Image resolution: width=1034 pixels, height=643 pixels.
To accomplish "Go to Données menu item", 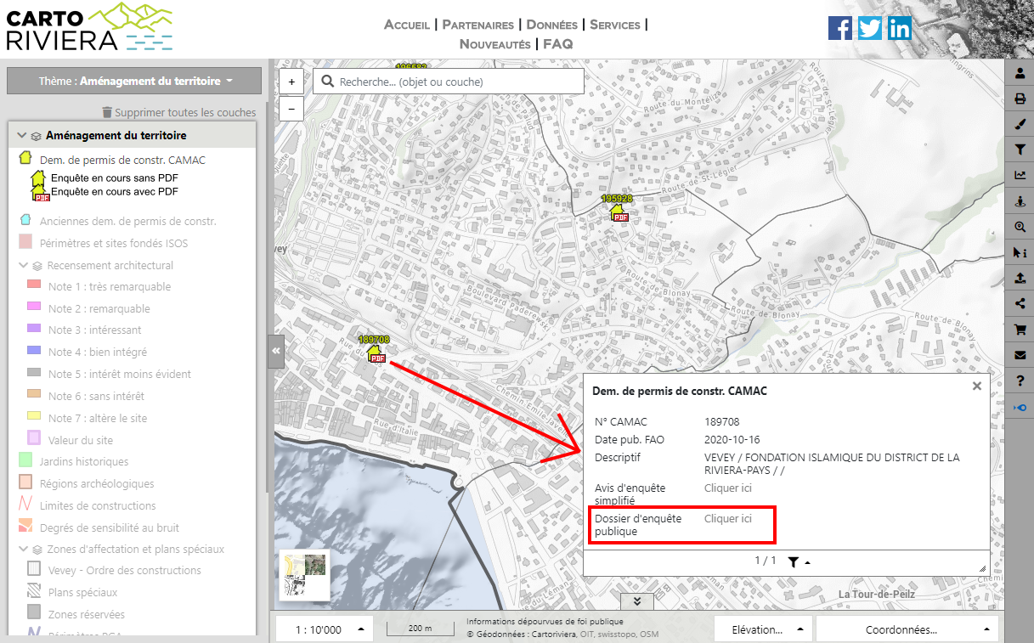I will point(551,25).
